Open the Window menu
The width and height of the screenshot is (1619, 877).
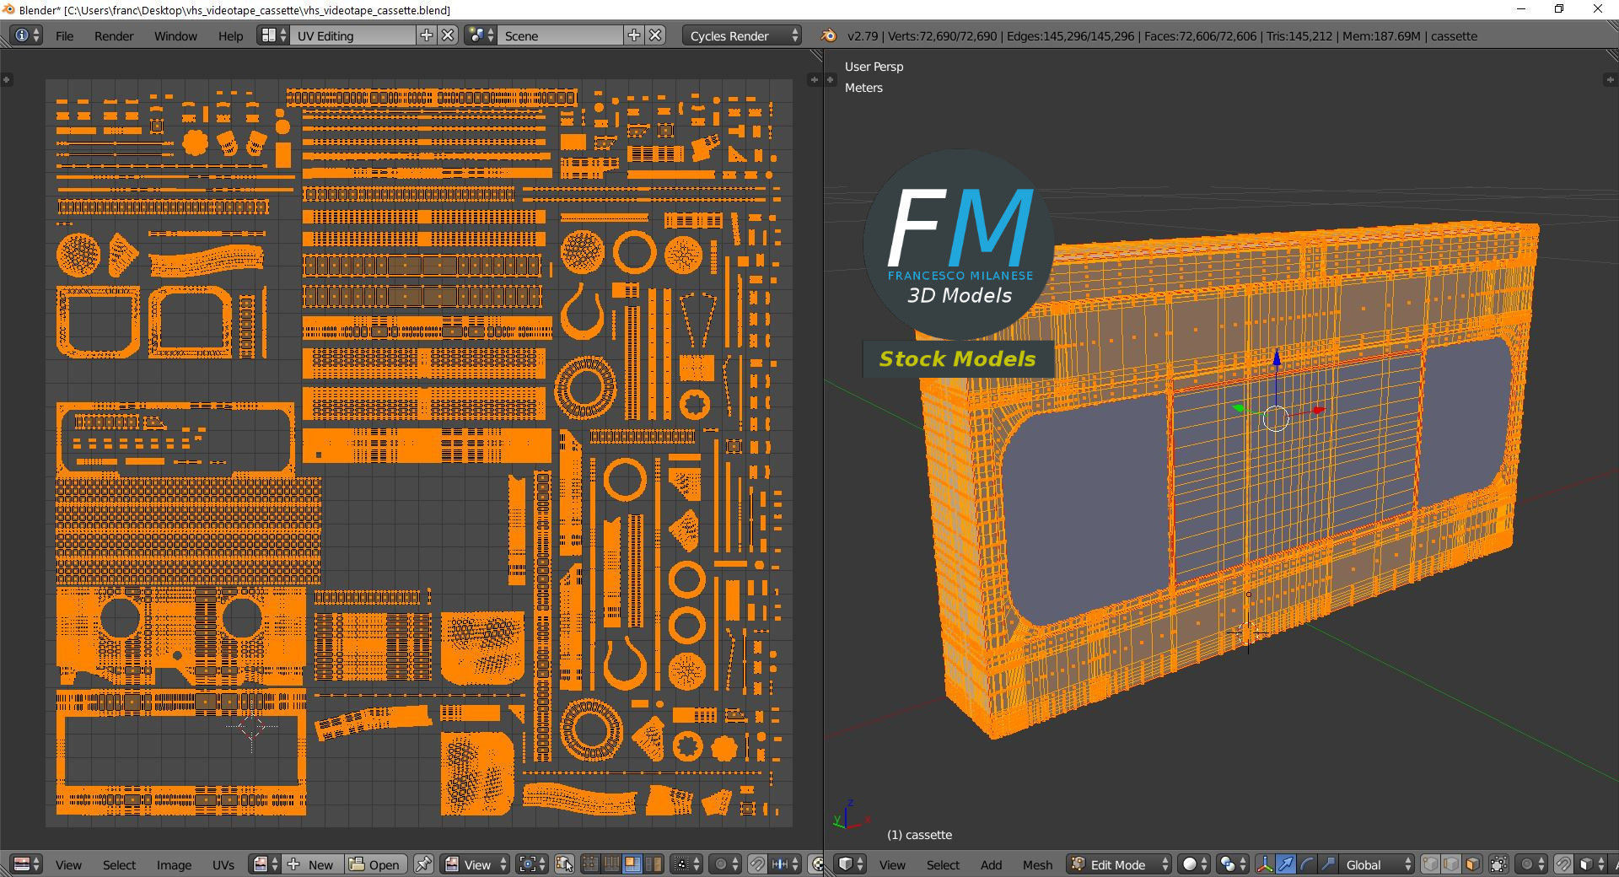(175, 36)
